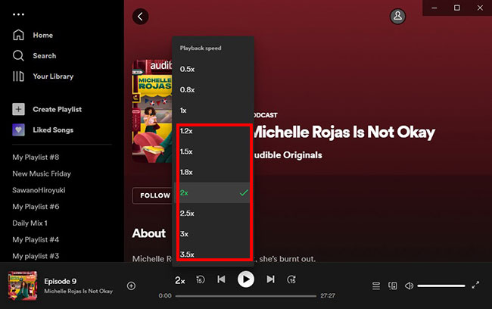Click the Episode 9 title in player
This screenshot has width=492, height=309.
61,281
